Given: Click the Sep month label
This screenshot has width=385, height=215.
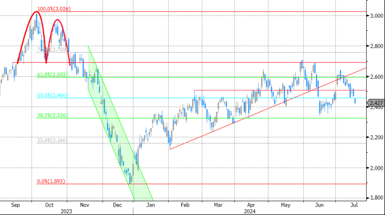Looking at the screenshot, I should coord(16,205).
